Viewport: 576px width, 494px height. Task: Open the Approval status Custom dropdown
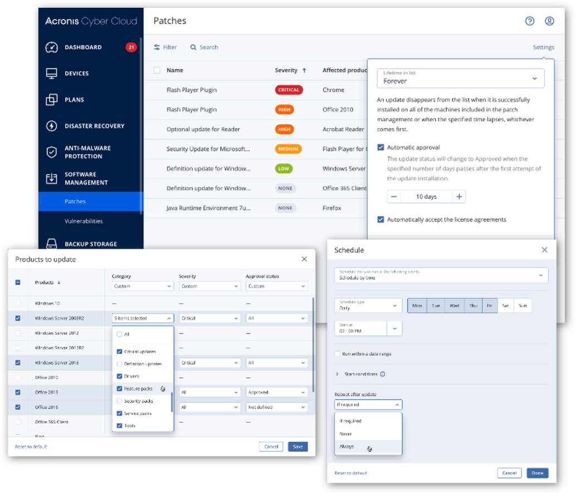click(x=276, y=286)
